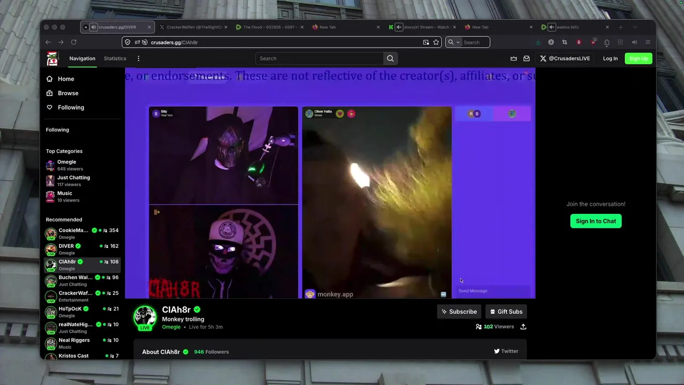Click the 946 Followers text
Viewport: 684px width, 385px height.
(x=211, y=352)
